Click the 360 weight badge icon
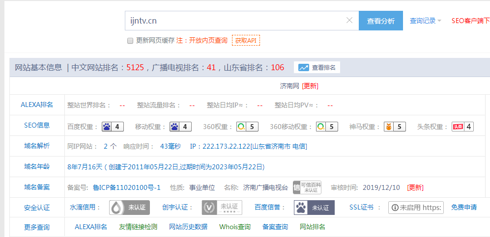Screen dimensions: 490x237 [x=247, y=127]
